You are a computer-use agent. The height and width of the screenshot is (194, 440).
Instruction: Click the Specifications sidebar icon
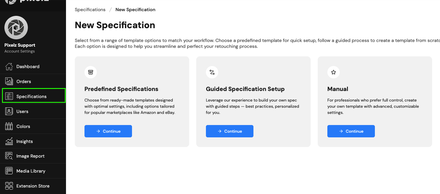9,96
